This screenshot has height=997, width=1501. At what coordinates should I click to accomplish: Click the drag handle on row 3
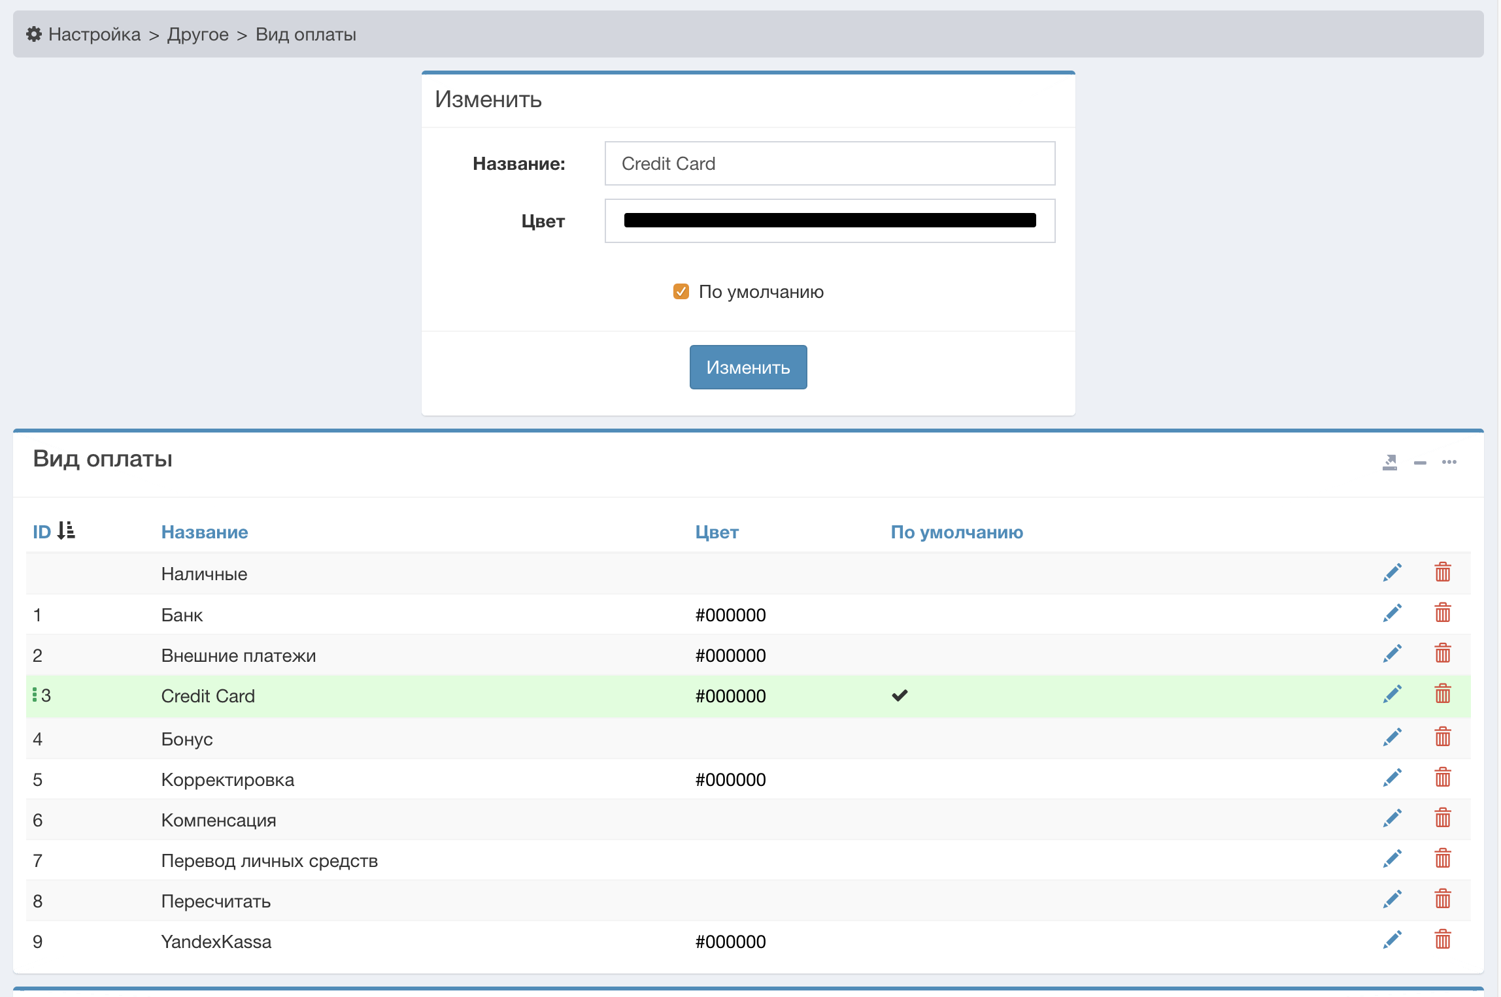coord(35,695)
